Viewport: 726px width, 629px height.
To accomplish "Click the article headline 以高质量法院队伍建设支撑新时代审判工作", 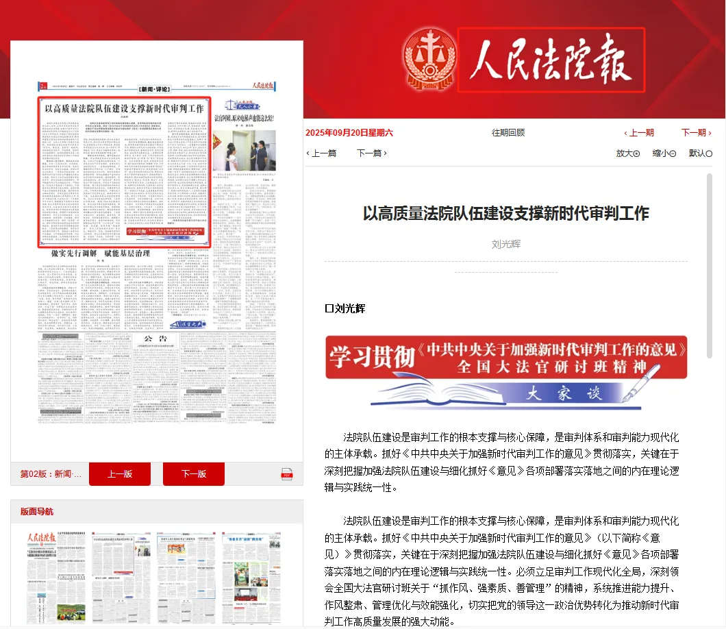I will point(505,214).
